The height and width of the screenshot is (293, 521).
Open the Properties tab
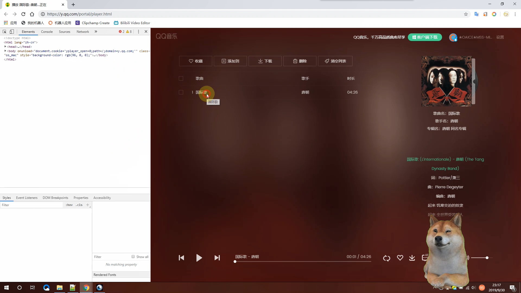click(81, 198)
